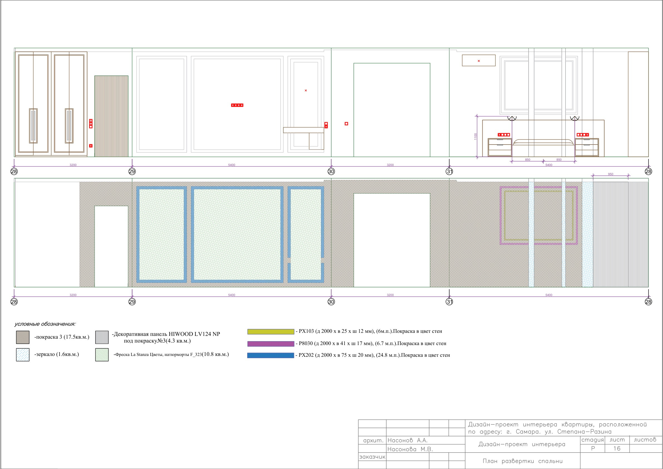Select the 'зеркало' mirror hatch legend box
This screenshot has width=663, height=469.
(x=23, y=355)
